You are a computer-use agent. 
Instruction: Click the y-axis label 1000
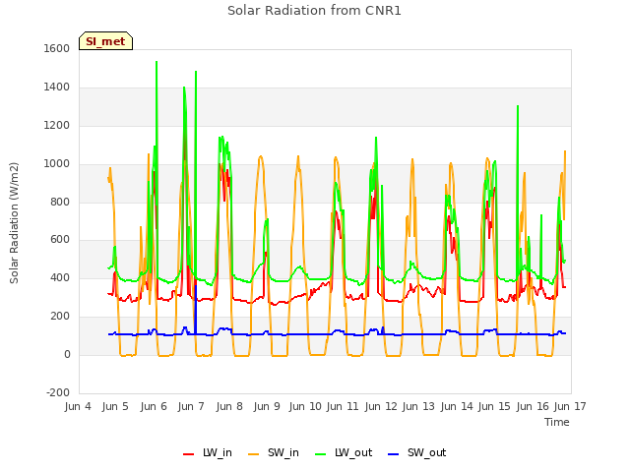coord(57,163)
